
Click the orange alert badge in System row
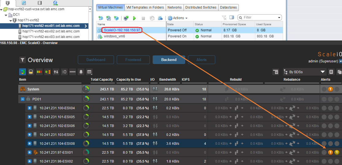330,89
